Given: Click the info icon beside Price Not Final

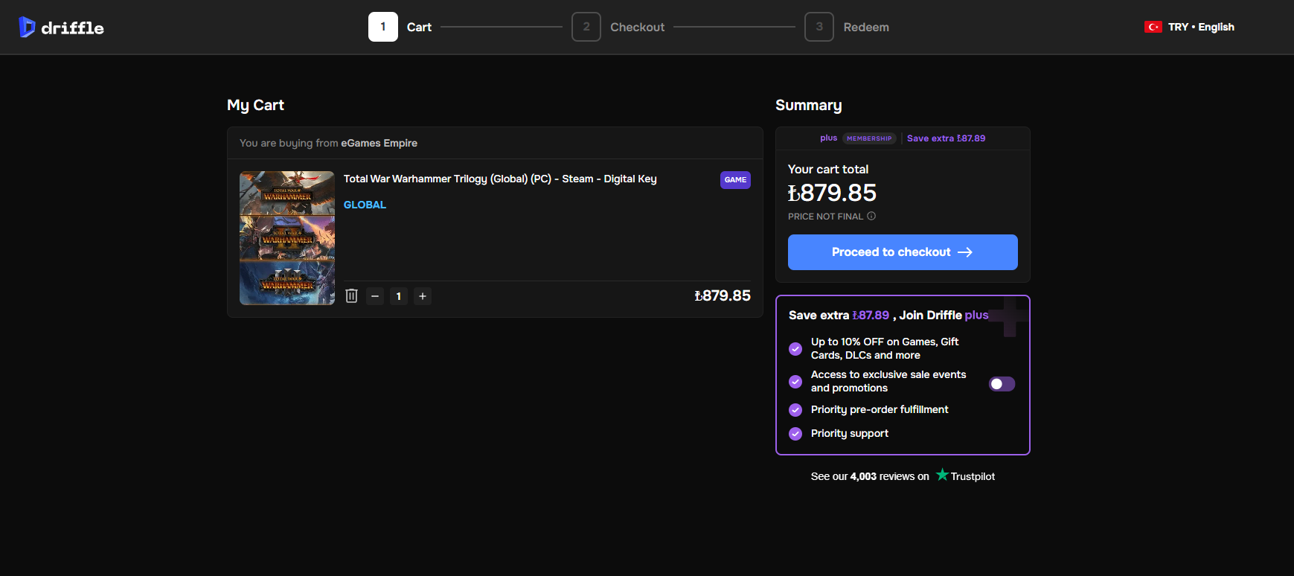Looking at the screenshot, I should [871, 216].
